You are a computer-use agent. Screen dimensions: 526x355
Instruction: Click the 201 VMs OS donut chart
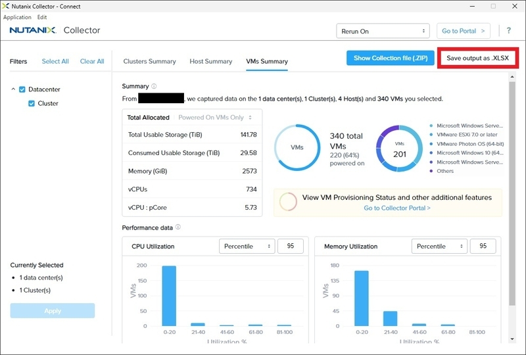click(x=399, y=148)
